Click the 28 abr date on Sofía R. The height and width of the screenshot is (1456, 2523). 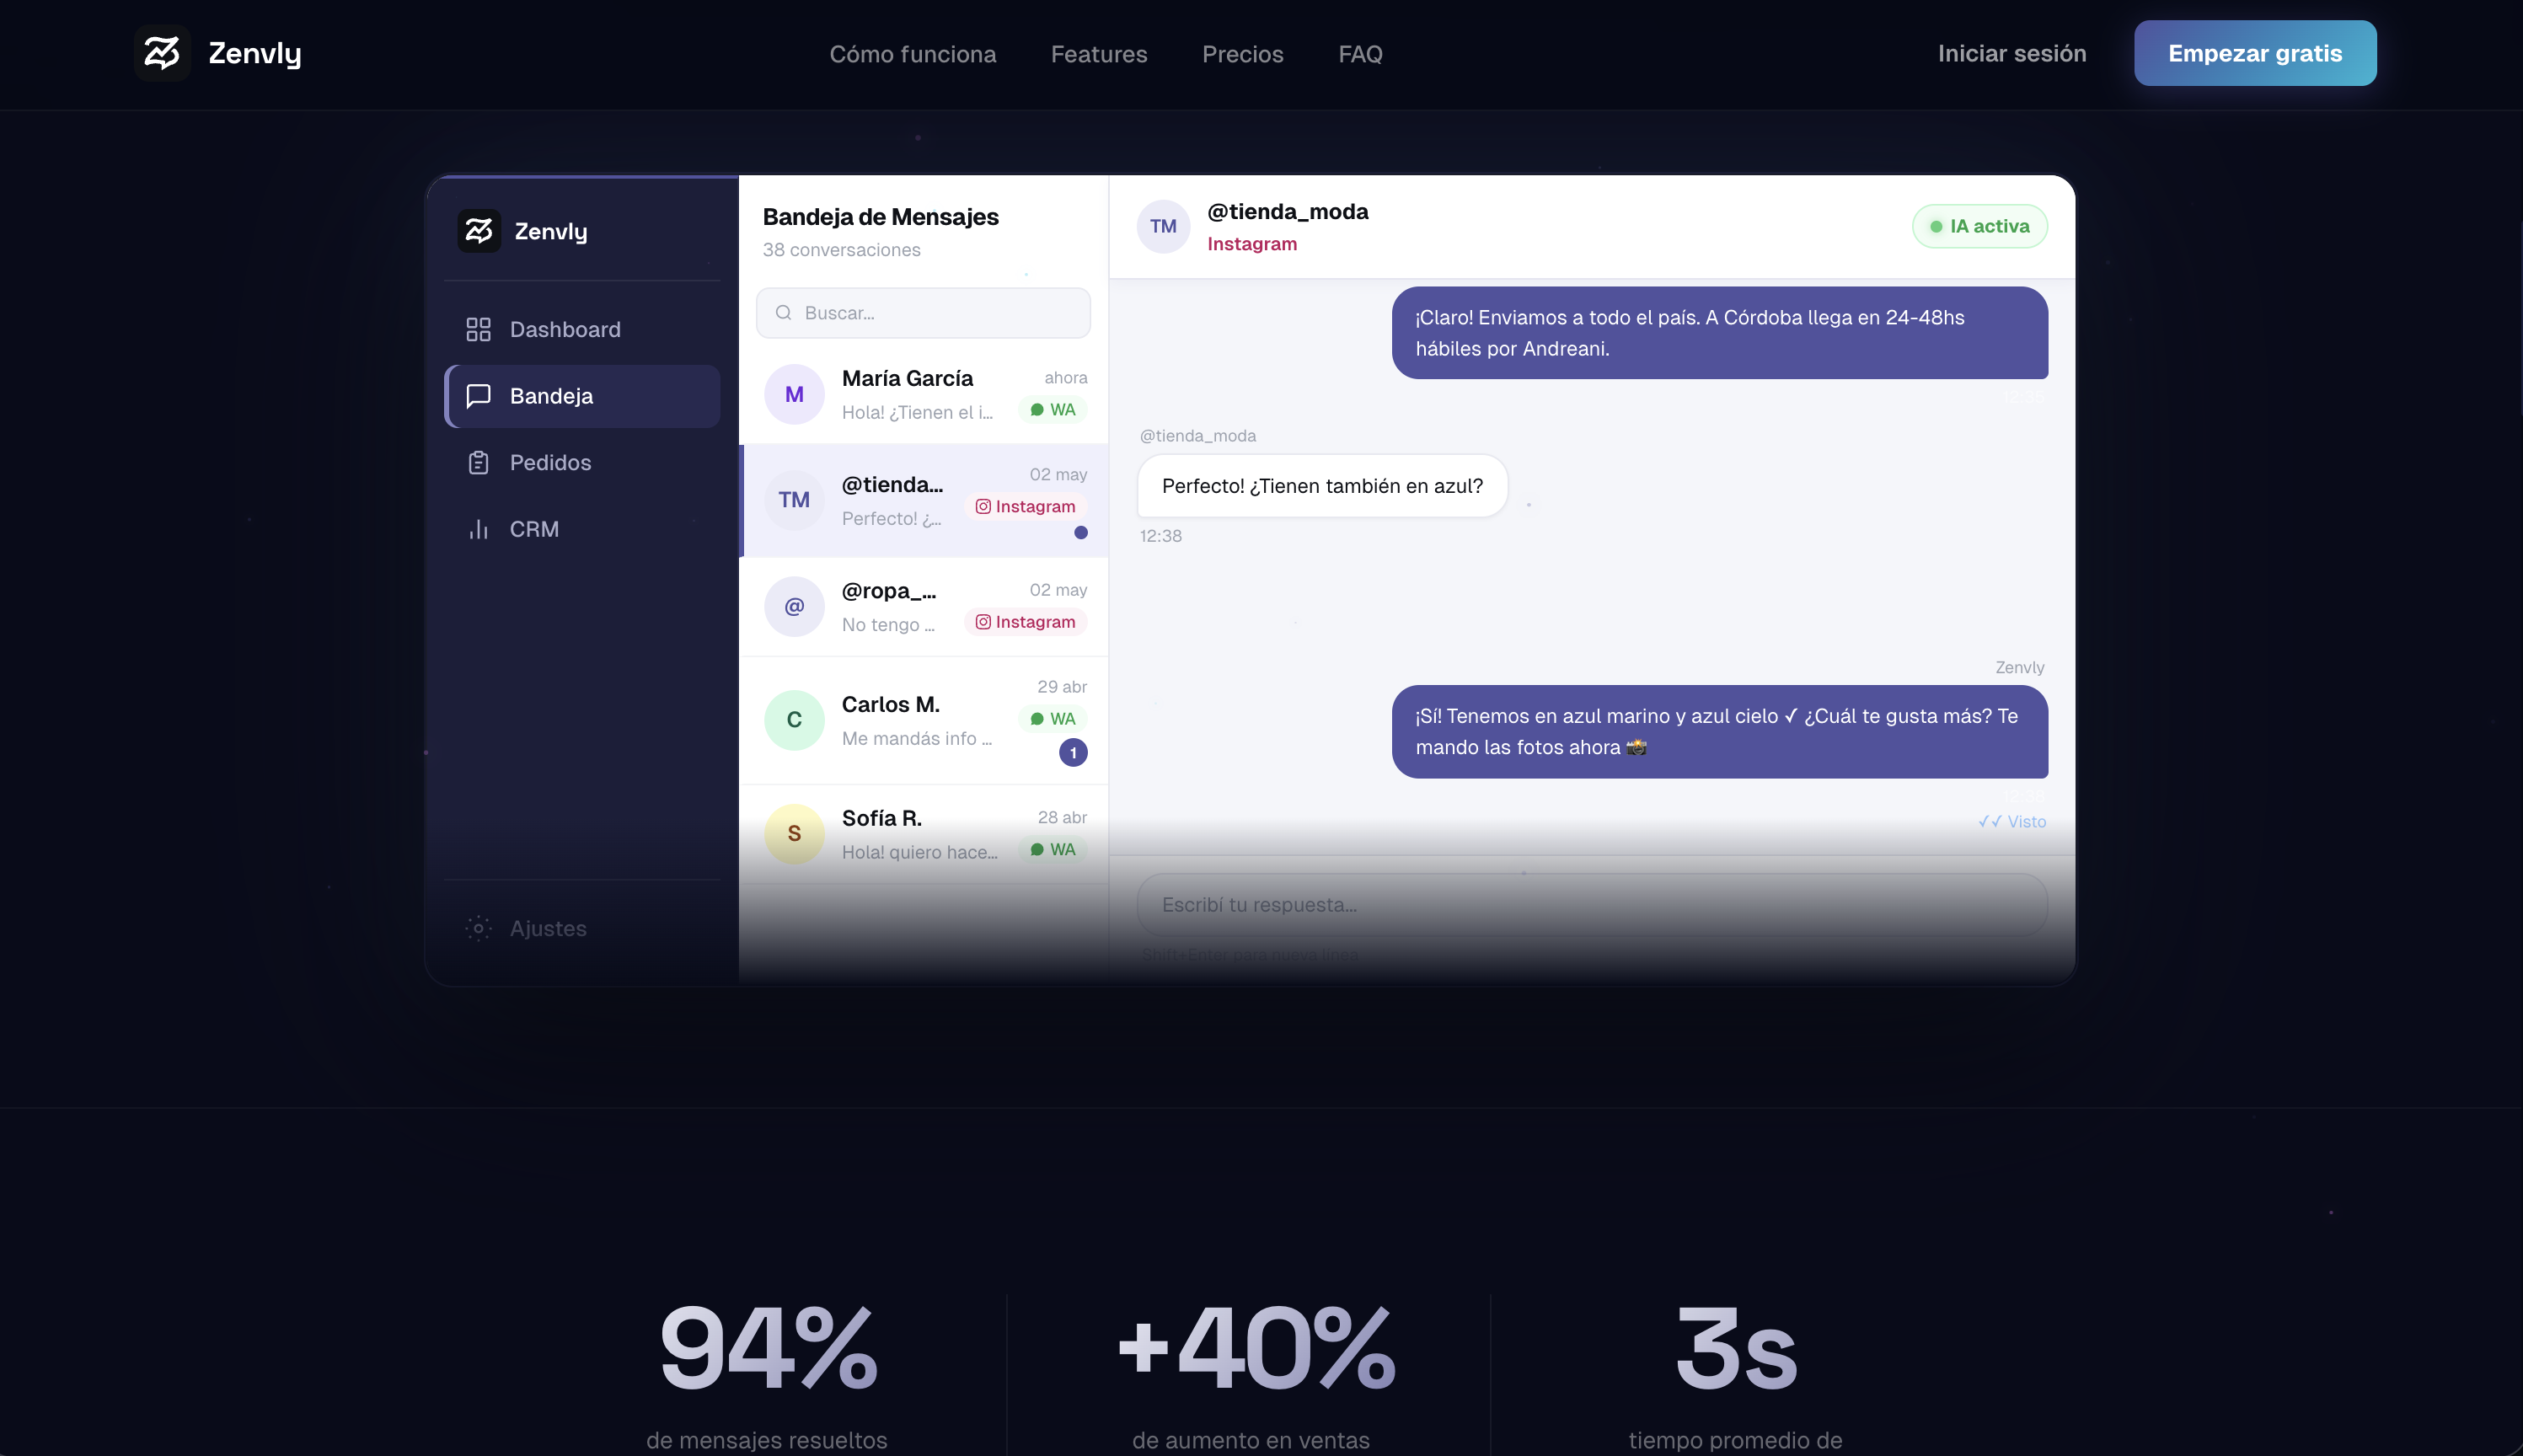pyautogui.click(x=1061, y=818)
